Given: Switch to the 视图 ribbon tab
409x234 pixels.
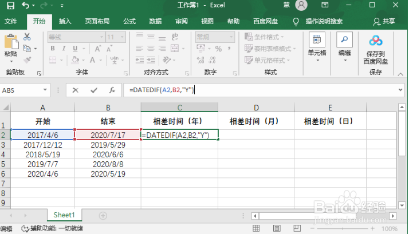Looking at the screenshot, I should tap(207, 21).
